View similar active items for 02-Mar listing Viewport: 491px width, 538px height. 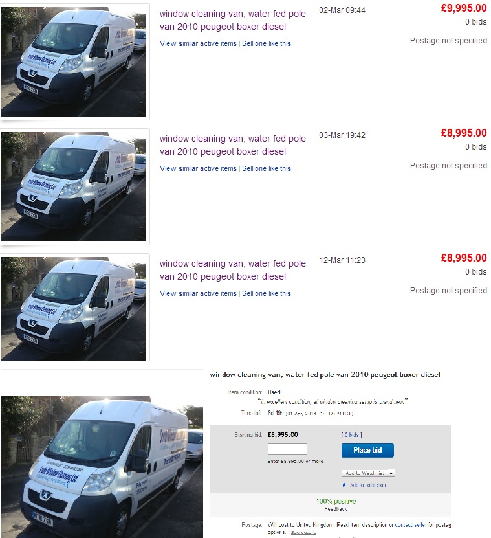pyautogui.click(x=198, y=43)
